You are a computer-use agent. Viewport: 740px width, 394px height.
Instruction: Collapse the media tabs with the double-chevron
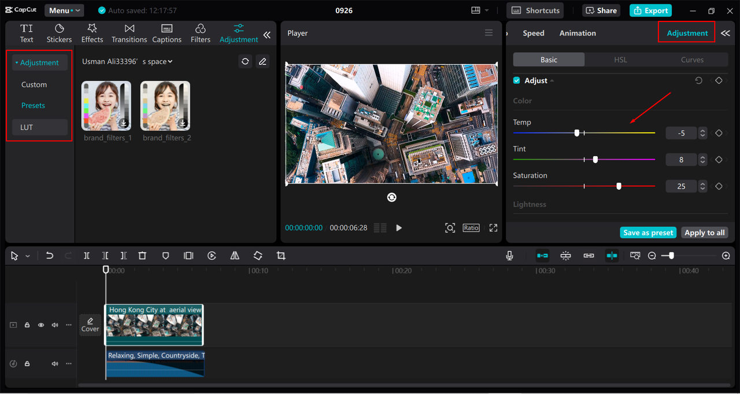click(x=267, y=35)
